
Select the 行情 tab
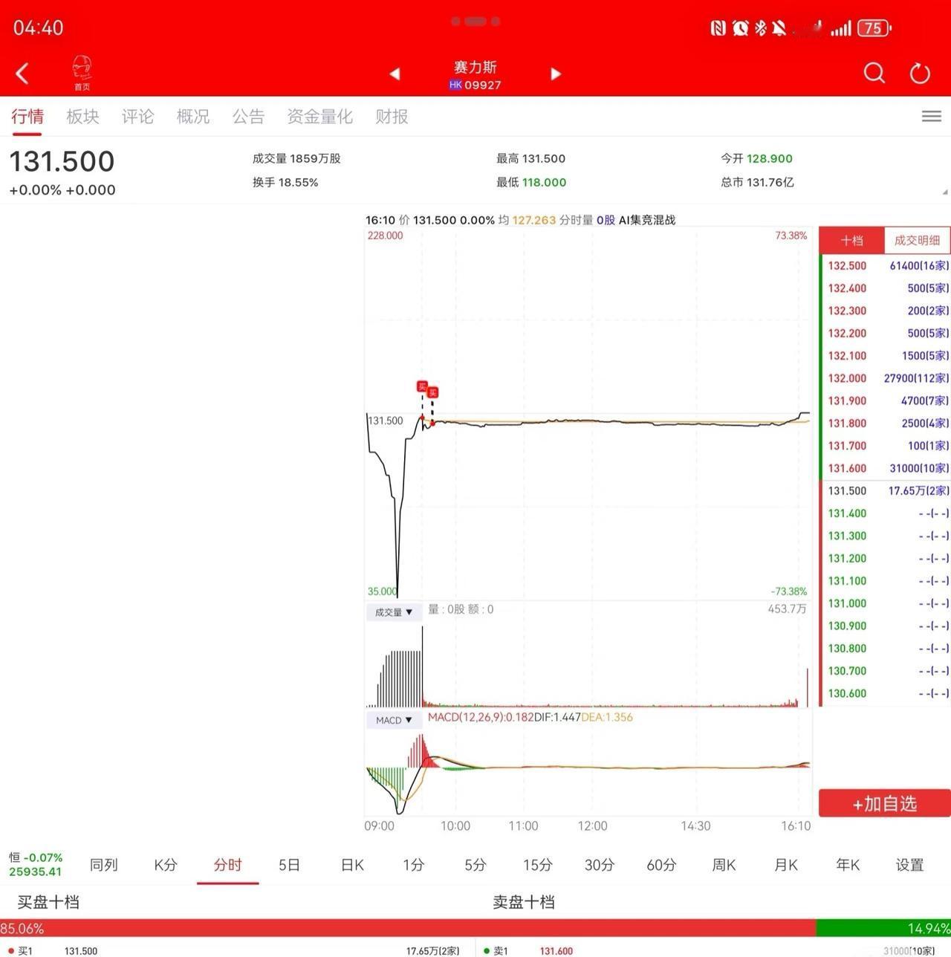coord(27,116)
